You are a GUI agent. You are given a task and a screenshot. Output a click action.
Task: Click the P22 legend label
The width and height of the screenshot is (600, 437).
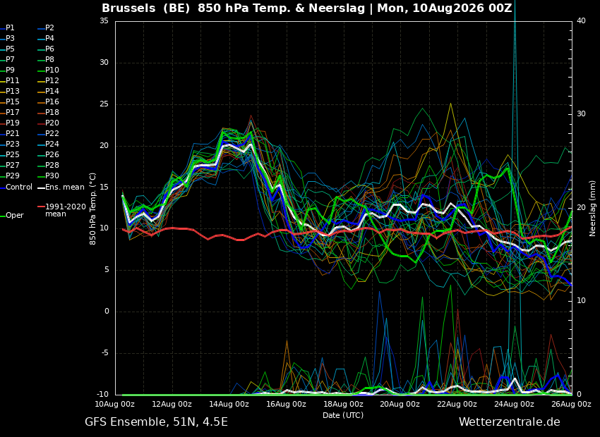pos(52,134)
